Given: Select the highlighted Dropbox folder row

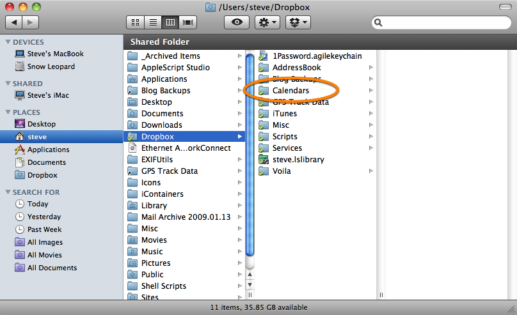Looking at the screenshot, I should [184, 137].
